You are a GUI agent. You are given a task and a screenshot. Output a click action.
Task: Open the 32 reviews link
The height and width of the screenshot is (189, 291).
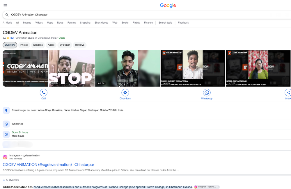tap(12, 38)
